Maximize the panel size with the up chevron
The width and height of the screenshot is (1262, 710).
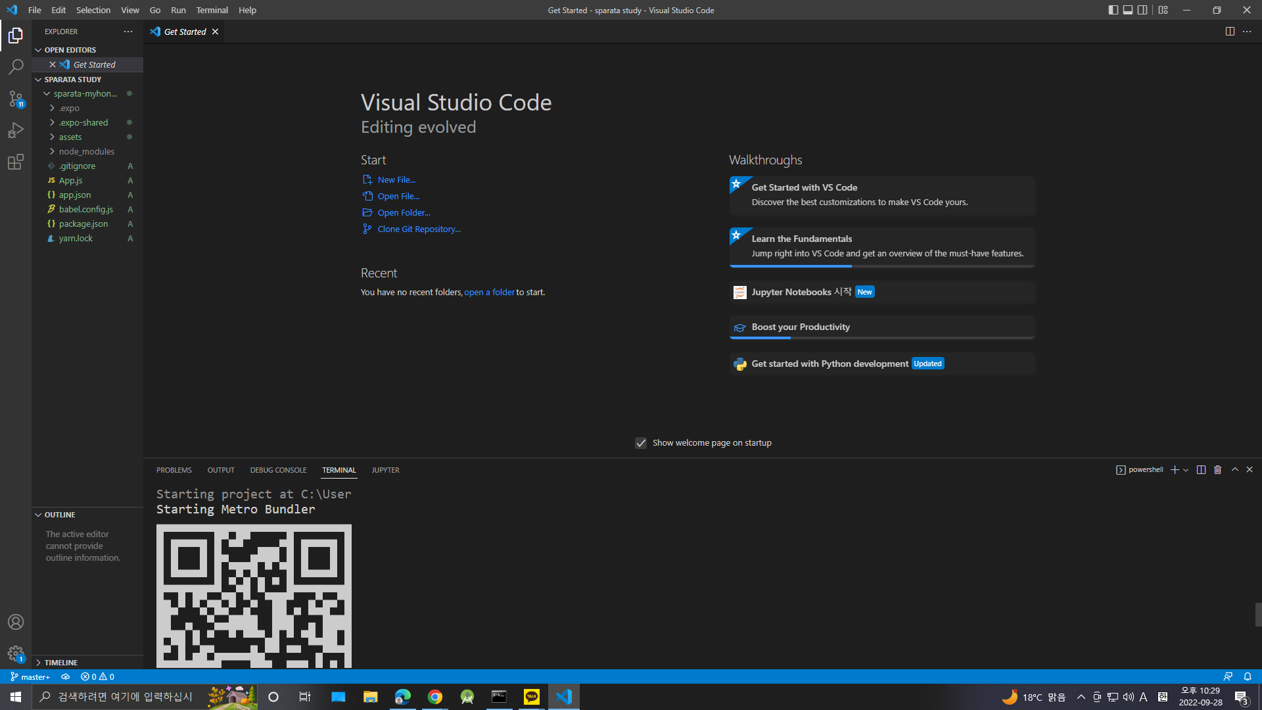(x=1235, y=469)
